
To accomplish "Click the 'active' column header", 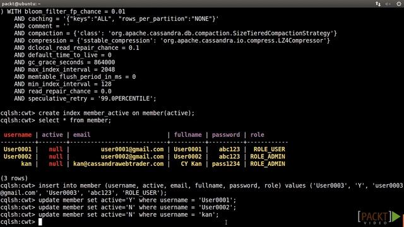I will 52,134.
